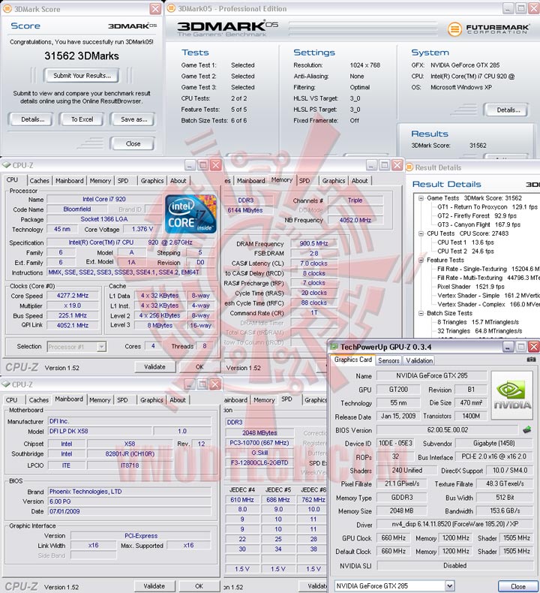Open the GPU selector dropdown in GPU-Z
The height and width of the screenshot is (593, 540).
(x=449, y=585)
